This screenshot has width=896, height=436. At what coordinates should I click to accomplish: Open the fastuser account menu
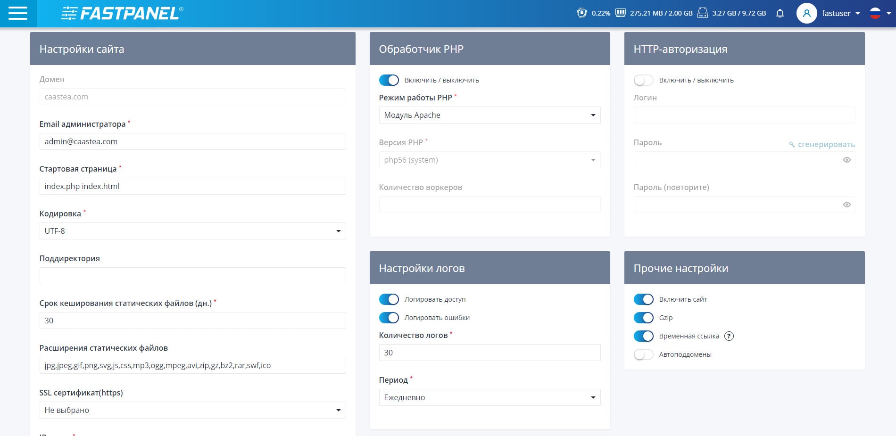(841, 13)
